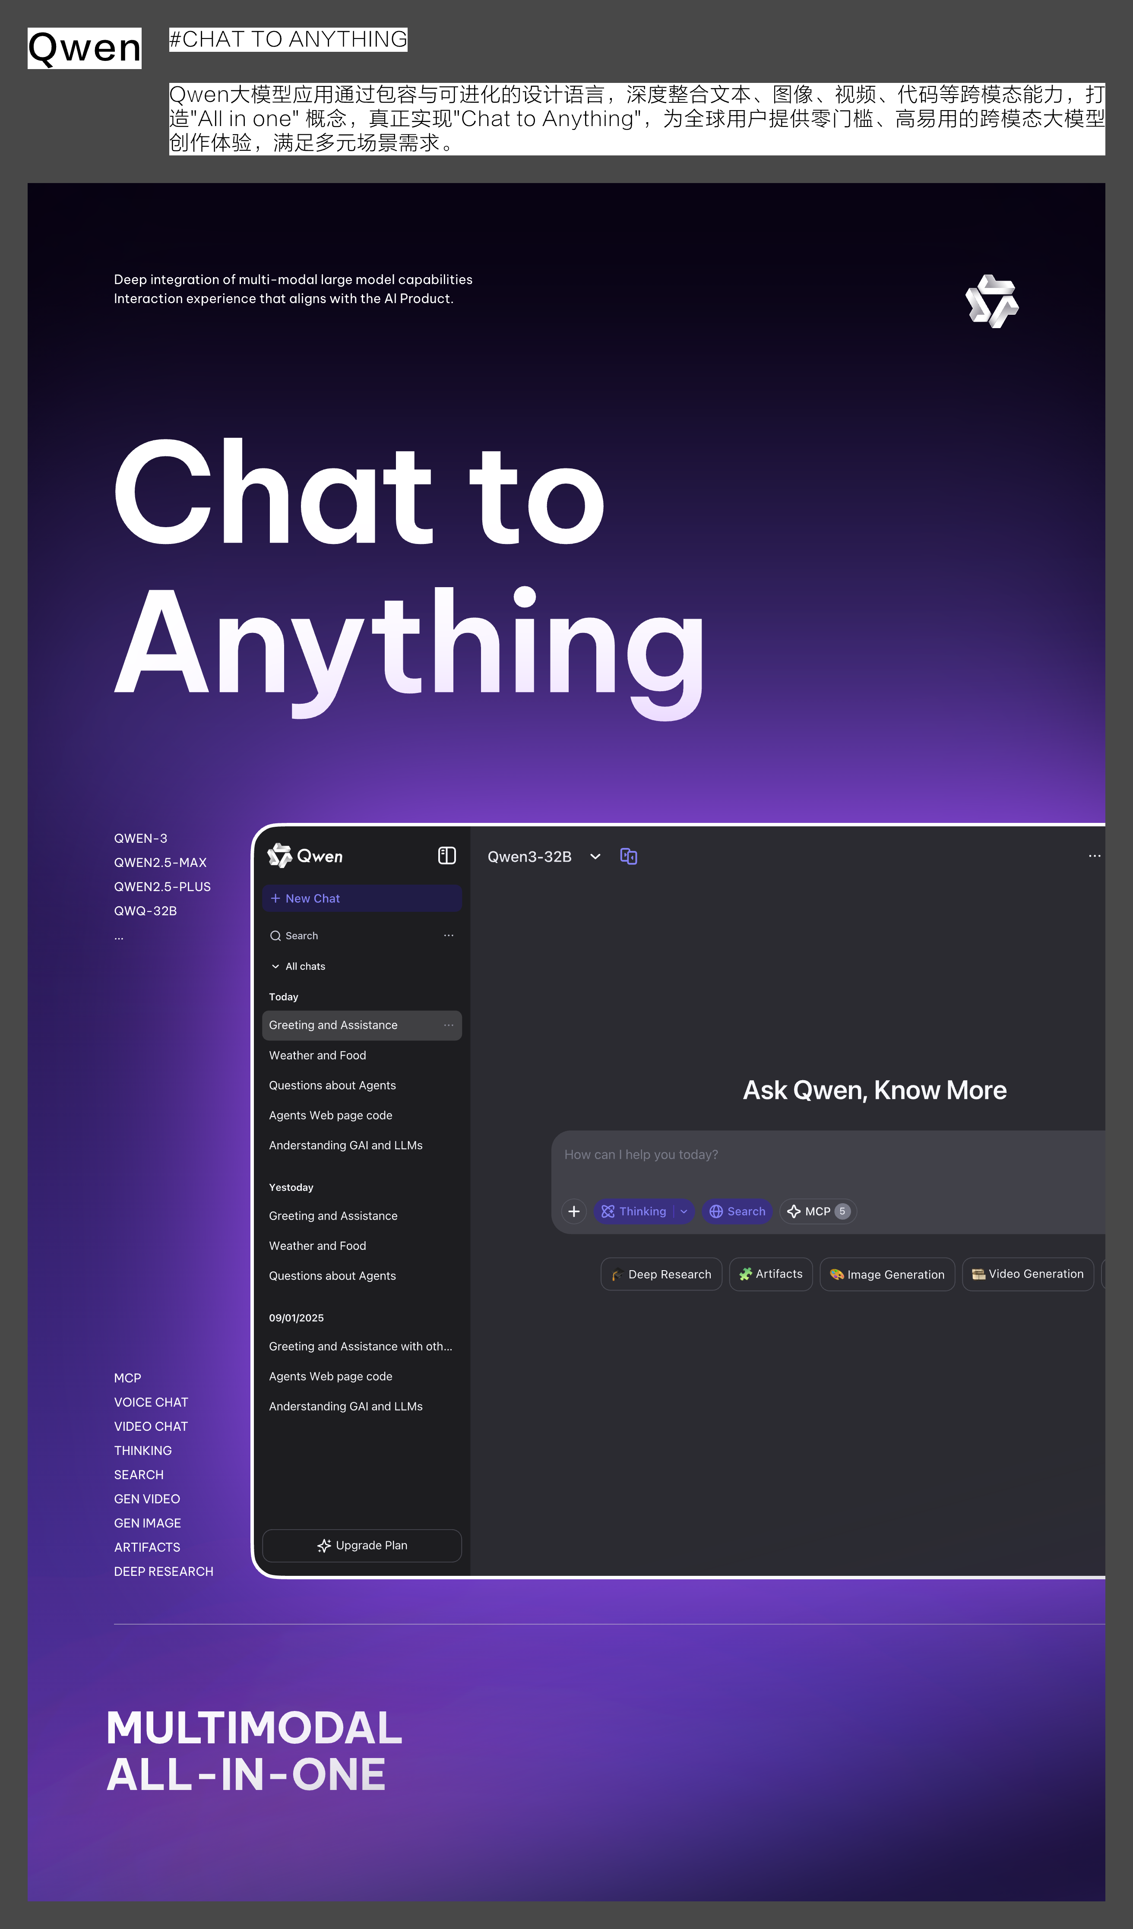Open the top-right three-dots menu
This screenshot has width=1133, height=1929.
[x=1094, y=856]
